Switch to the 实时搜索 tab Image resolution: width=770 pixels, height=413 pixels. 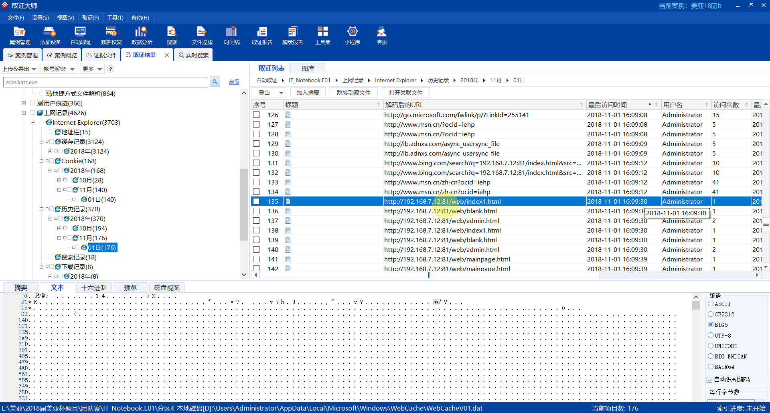[x=193, y=55]
